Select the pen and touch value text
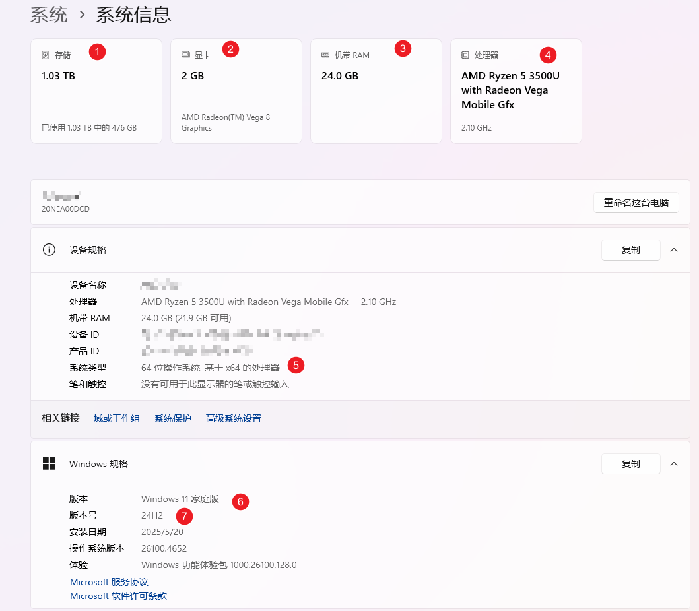Screen dimensions: 699x611 pyautogui.click(x=215, y=384)
